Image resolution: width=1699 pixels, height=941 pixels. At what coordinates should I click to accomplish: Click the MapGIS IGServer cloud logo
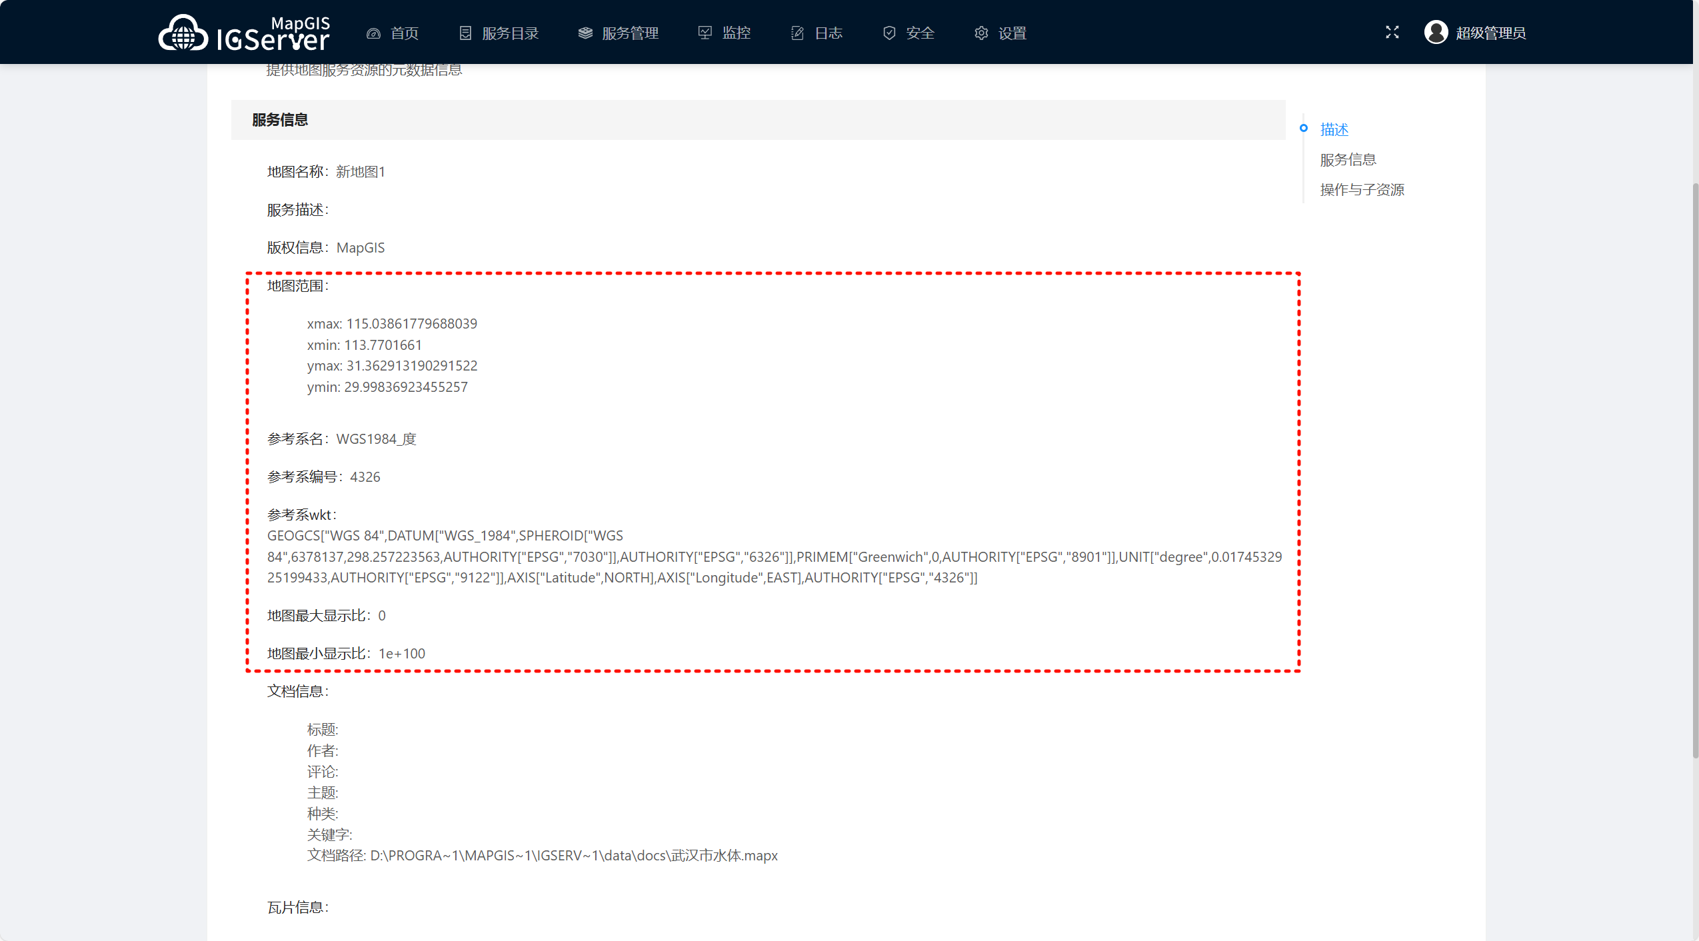click(183, 33)
